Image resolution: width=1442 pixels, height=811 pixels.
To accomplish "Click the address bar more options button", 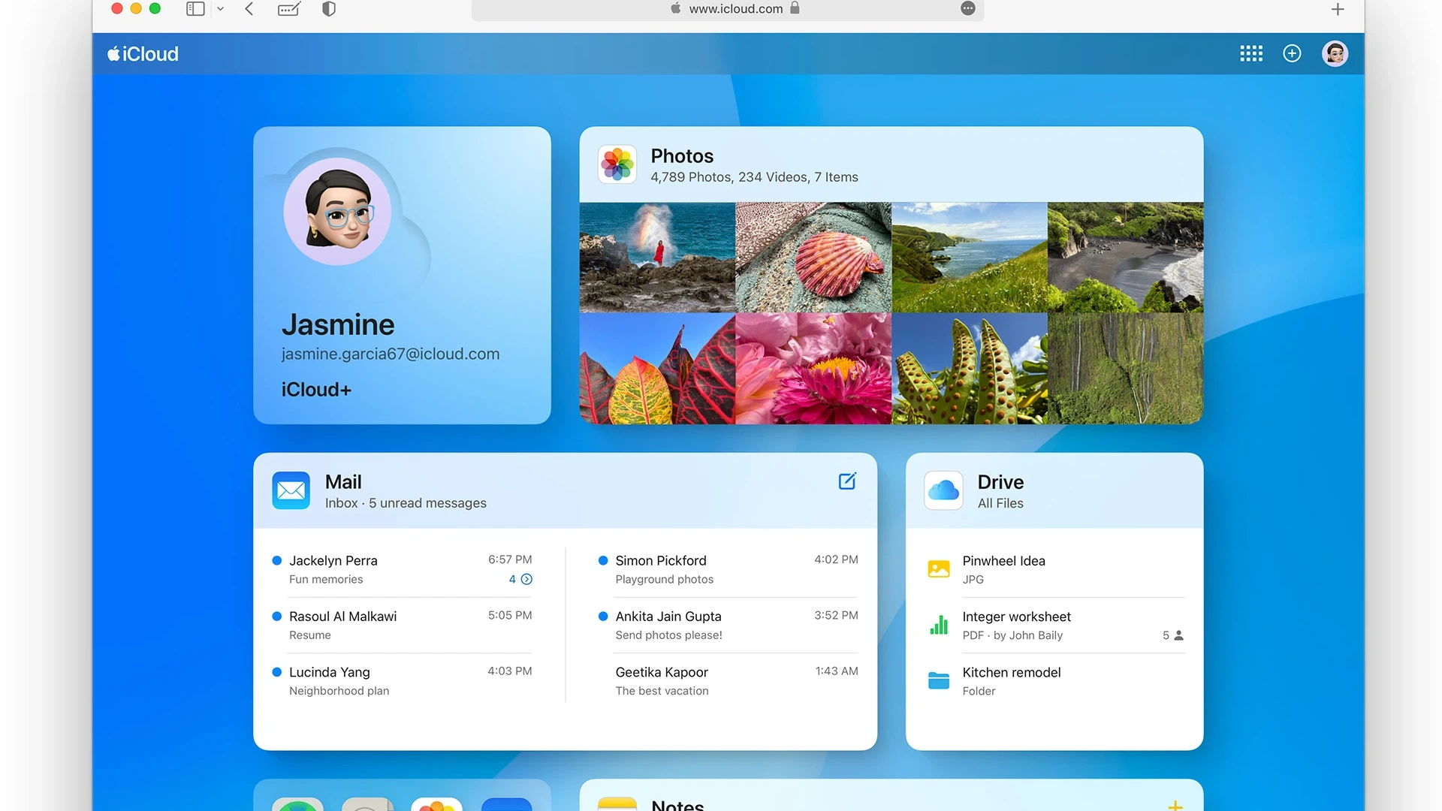I will click(968, 8).
